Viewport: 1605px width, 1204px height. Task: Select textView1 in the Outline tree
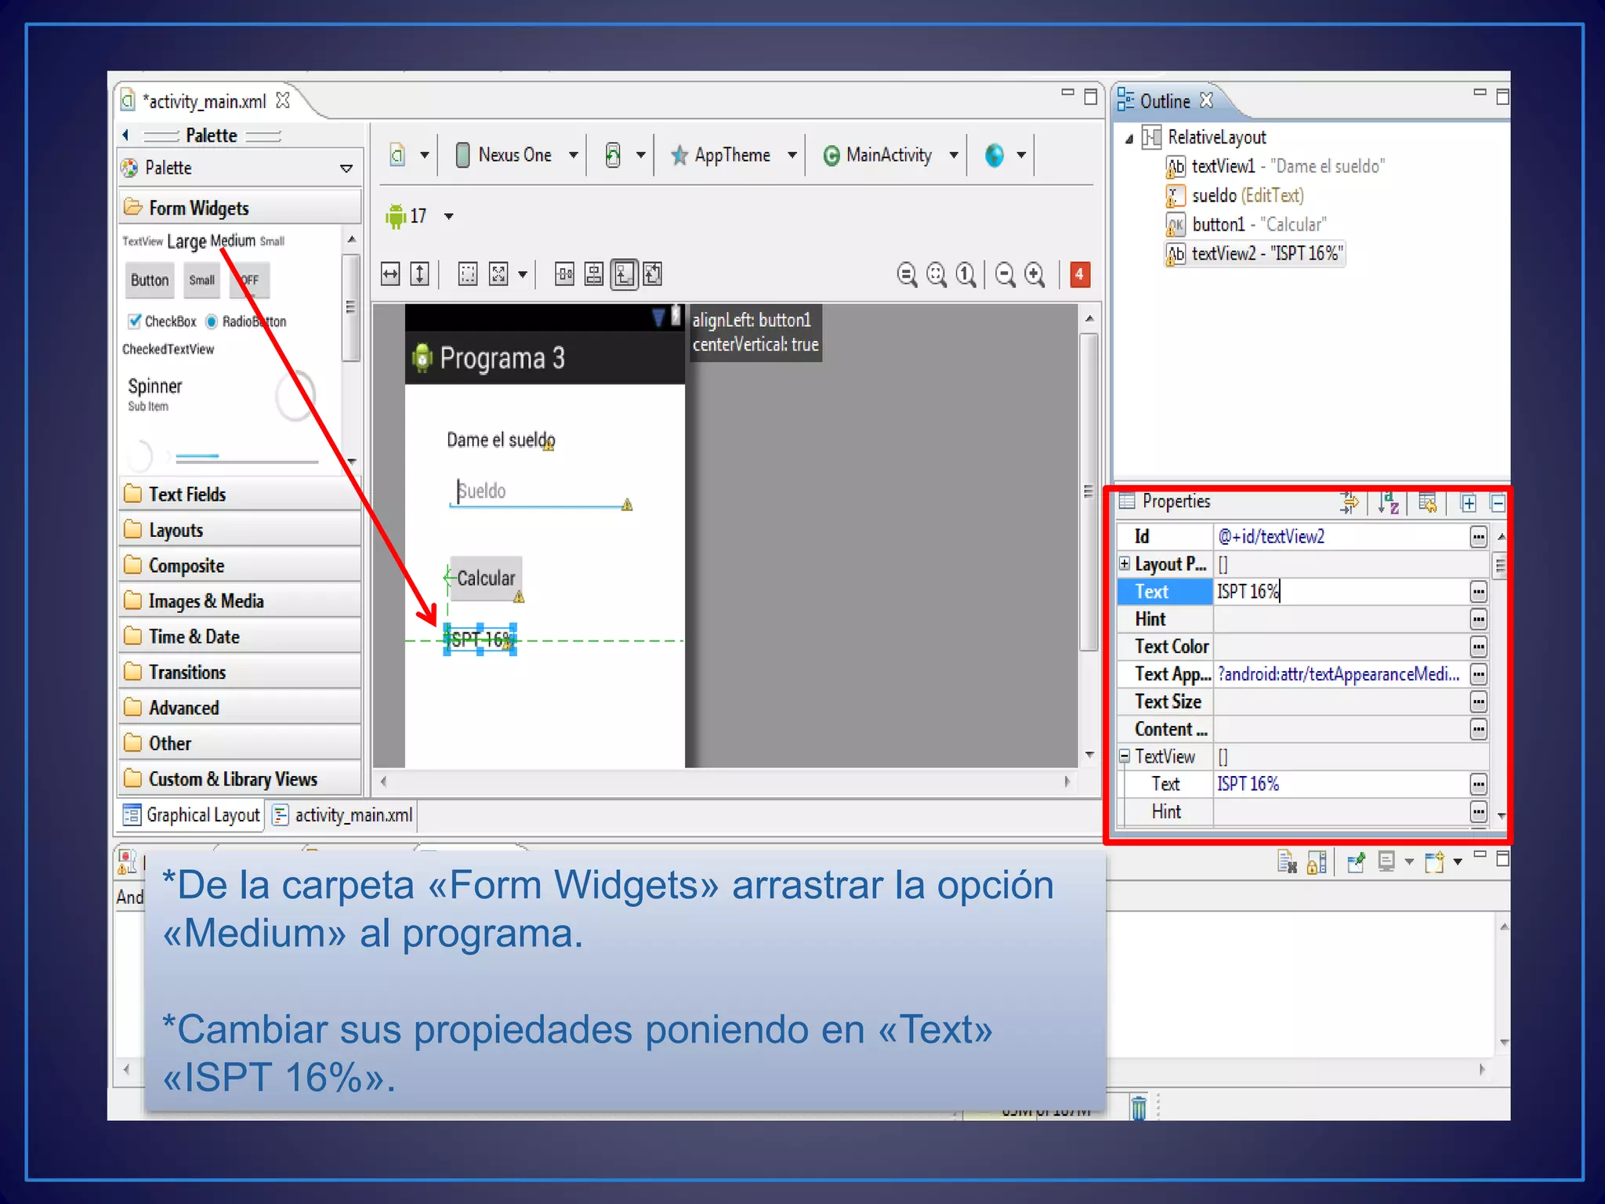(x=1275, y=166)
